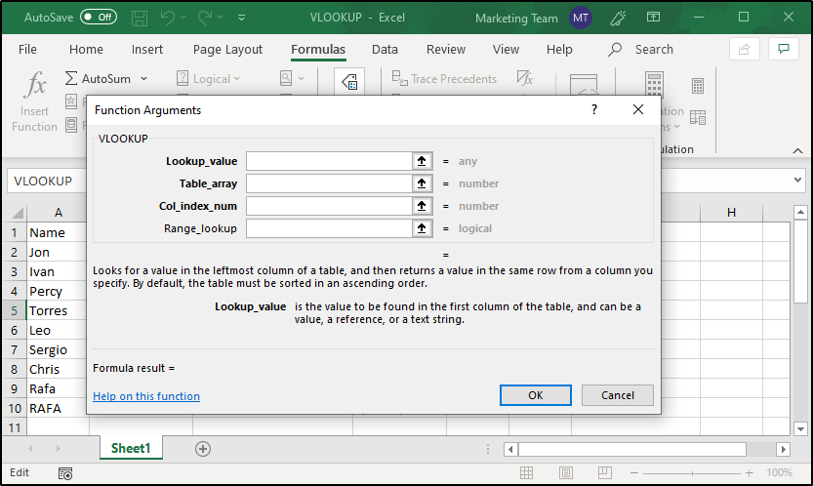The width and height of the screenshot is (813, 486).
Task: Open the File menu
Action: (x=27, y=49)
